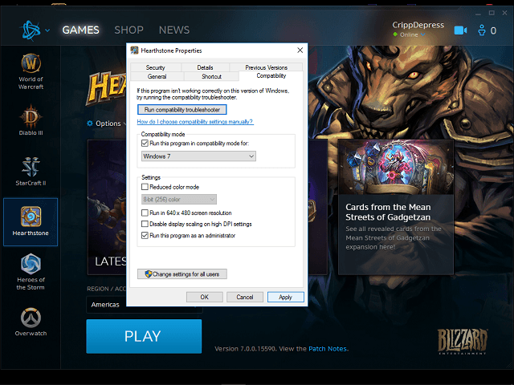Enable Run in 640 x 480 resolution
Image resolution: width=514 pixels, height=385 pixels.
pos(145,213)
